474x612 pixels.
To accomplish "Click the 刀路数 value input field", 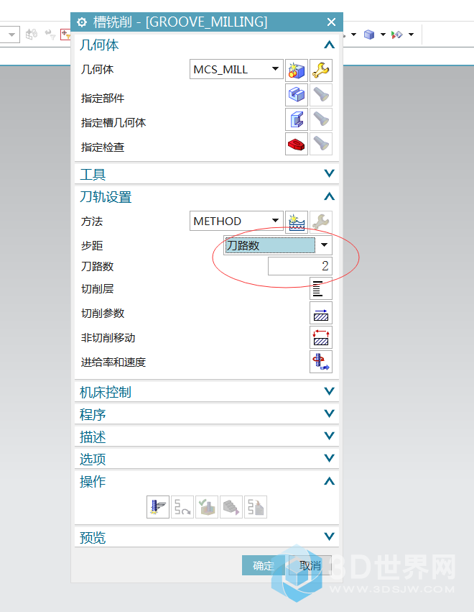I will [x=300, y=266].
